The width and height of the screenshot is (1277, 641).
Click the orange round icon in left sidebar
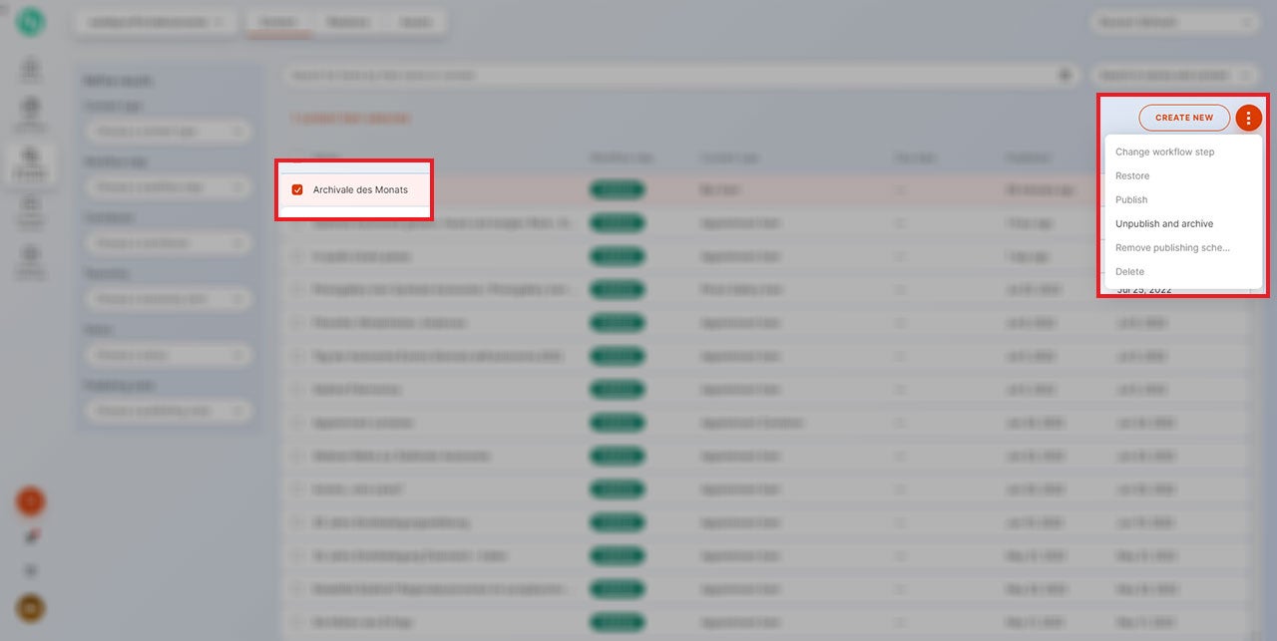30,501
